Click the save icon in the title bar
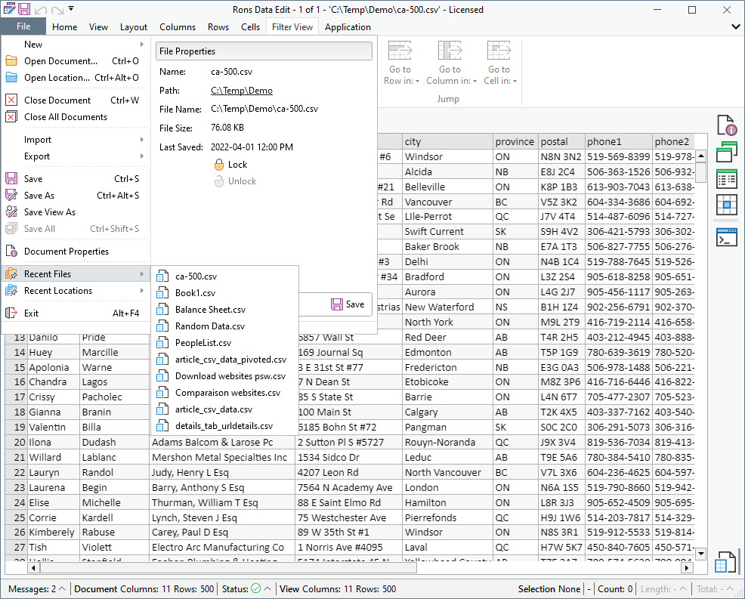 point(24,9)
